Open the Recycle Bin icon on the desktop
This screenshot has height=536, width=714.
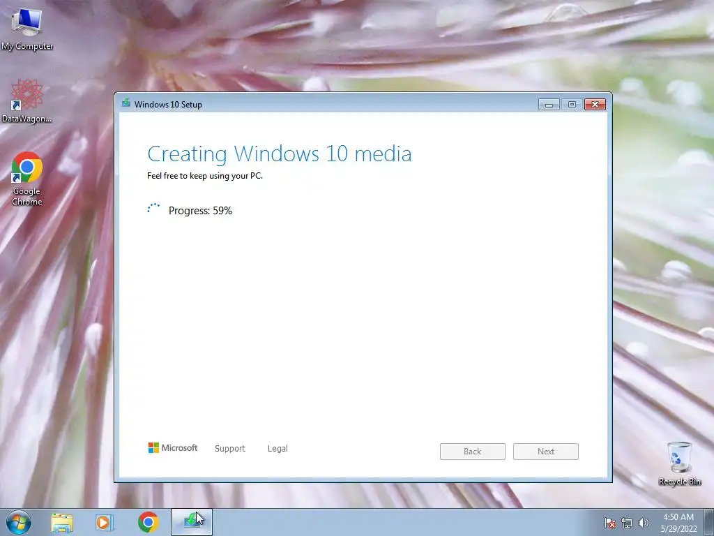click(679, 463)
